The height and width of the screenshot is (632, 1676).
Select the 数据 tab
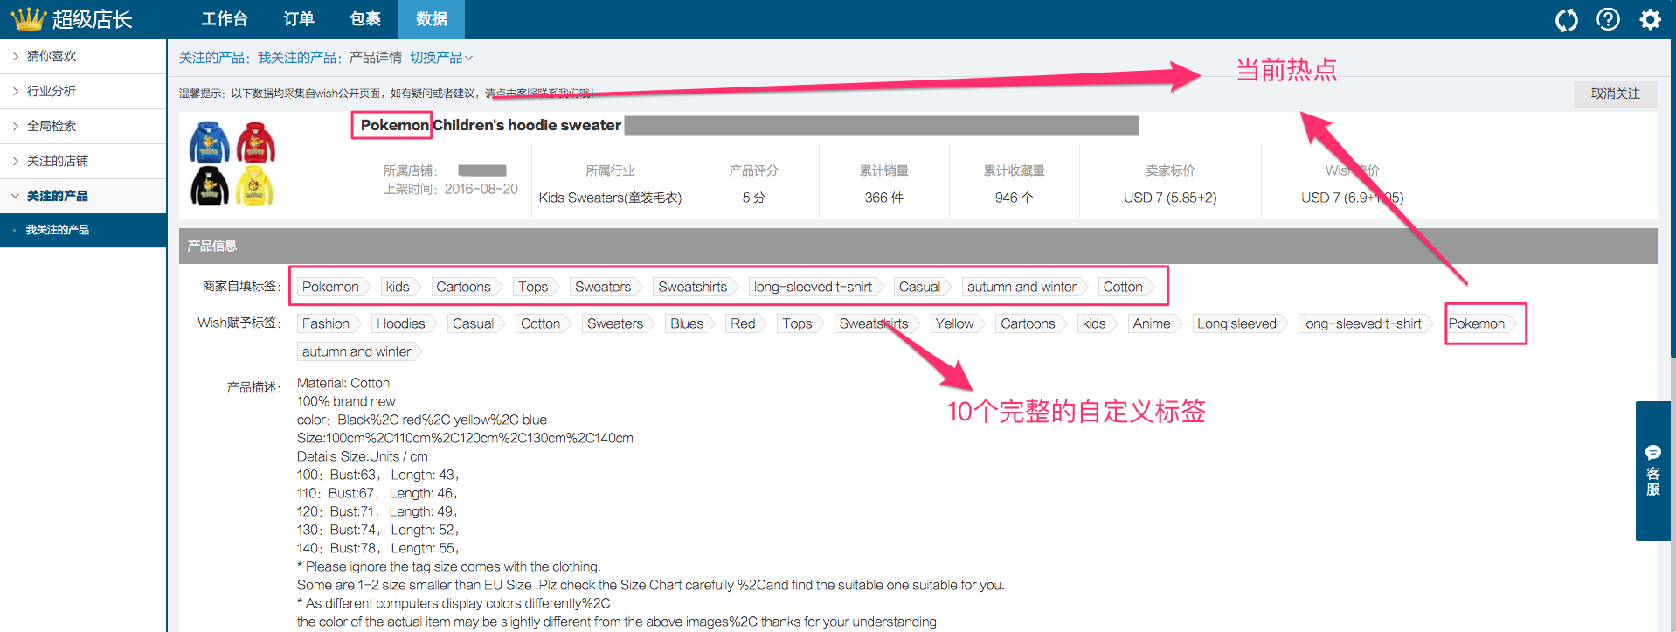[x=432, y=19]
